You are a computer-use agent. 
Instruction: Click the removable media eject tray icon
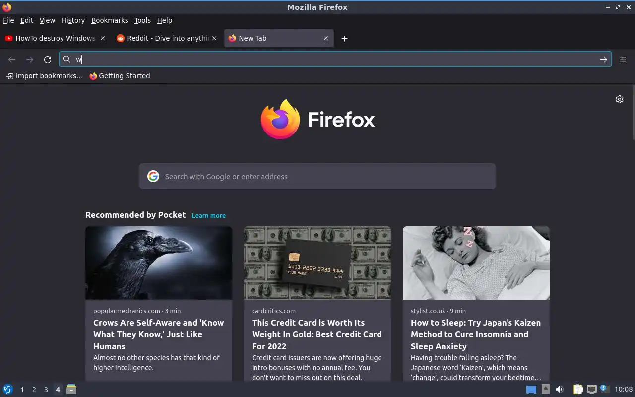click(546, 389)
